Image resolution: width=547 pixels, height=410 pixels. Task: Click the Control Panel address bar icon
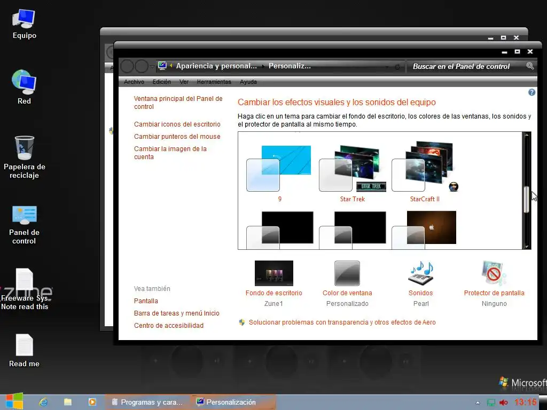162,66
